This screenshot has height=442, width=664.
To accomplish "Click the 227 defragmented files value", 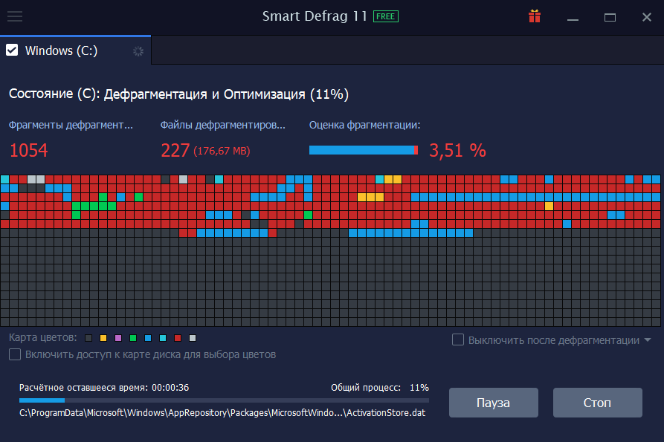I will (x=175, y=151).
